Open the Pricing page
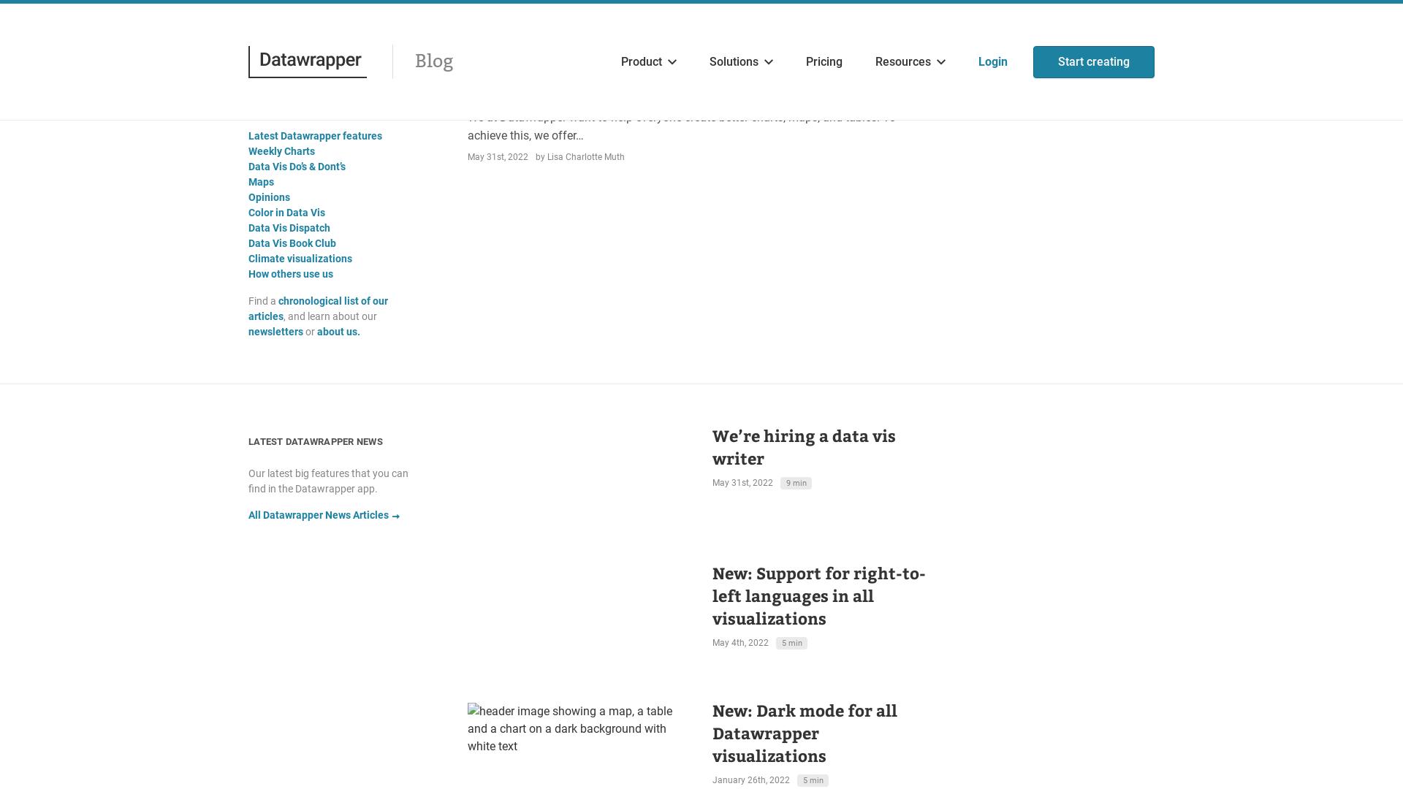Viewport: 1403px width, 789px height. click(x=824, y=62)
